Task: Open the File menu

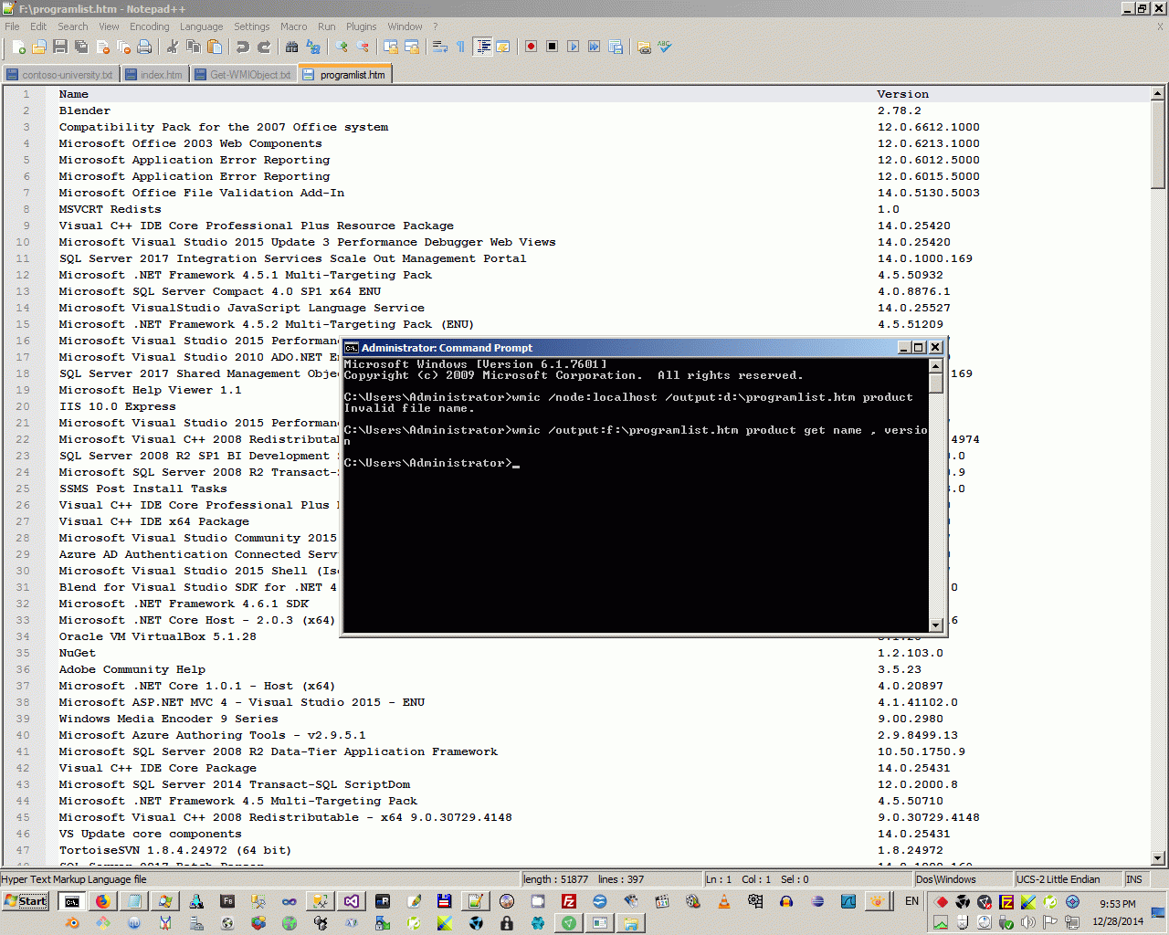Action: point(12,26)
